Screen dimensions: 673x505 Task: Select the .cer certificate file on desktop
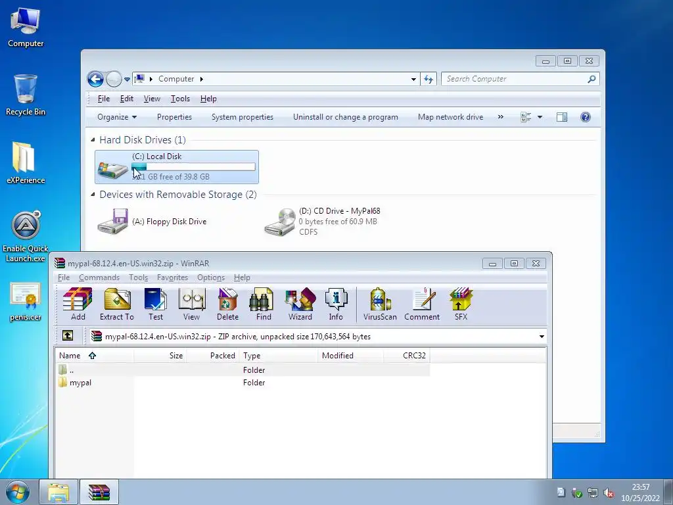pyautogui.click(x=26, y=302)
